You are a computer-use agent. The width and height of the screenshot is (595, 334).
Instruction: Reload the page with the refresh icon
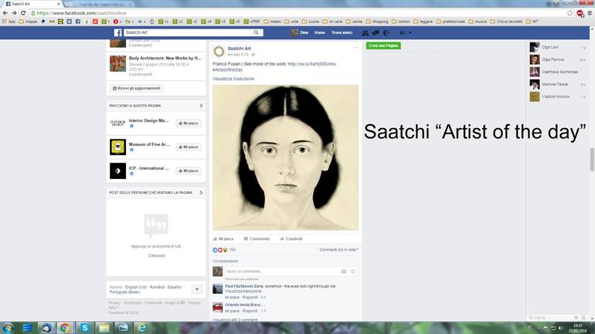tap(23, 13)
